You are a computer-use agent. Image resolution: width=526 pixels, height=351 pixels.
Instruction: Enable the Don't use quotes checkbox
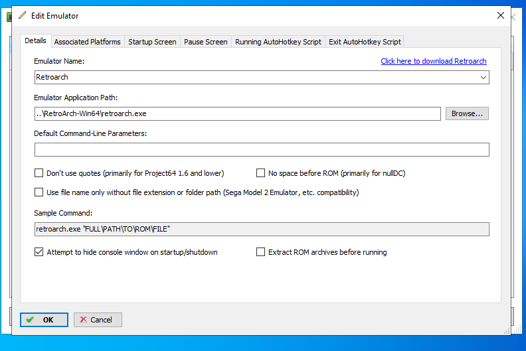pyautogui.click(x=39, y=173)
